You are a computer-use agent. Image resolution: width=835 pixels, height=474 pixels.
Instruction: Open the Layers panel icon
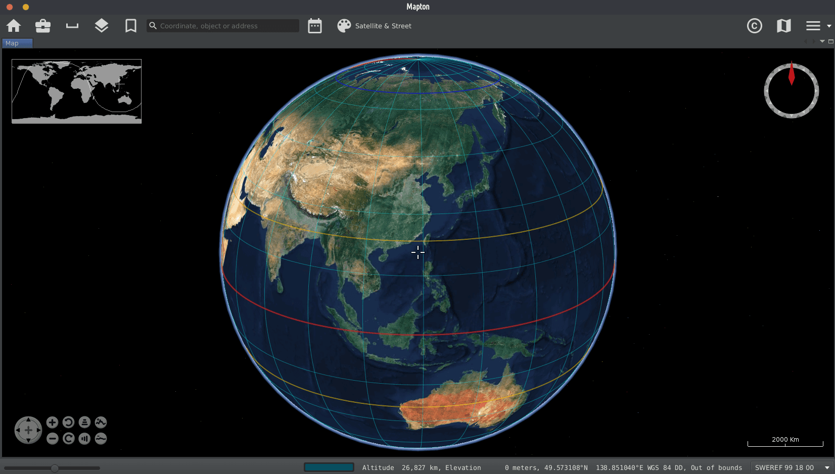click(x=102, y=26)
